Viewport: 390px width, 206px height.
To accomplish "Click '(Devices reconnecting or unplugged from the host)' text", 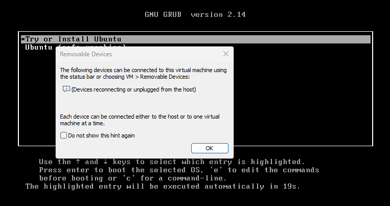I will coord(133,89).
